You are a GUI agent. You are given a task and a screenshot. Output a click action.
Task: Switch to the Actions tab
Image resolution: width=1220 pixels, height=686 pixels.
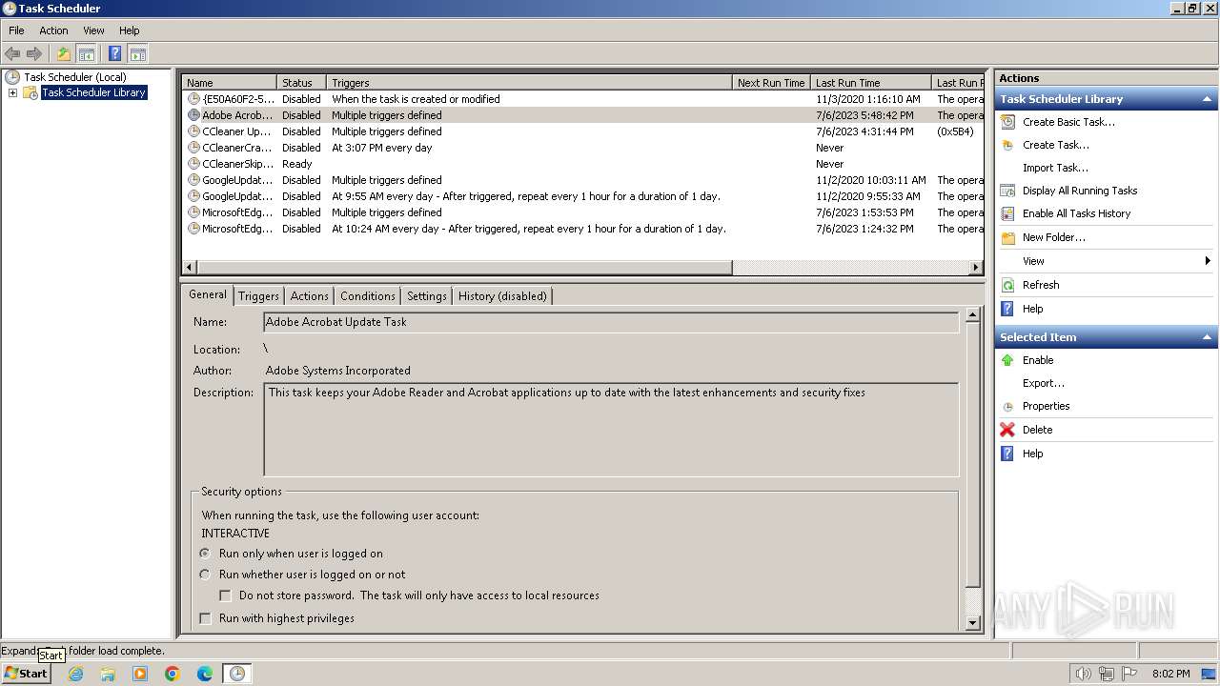pyautogui.click(x=309, y=296)
